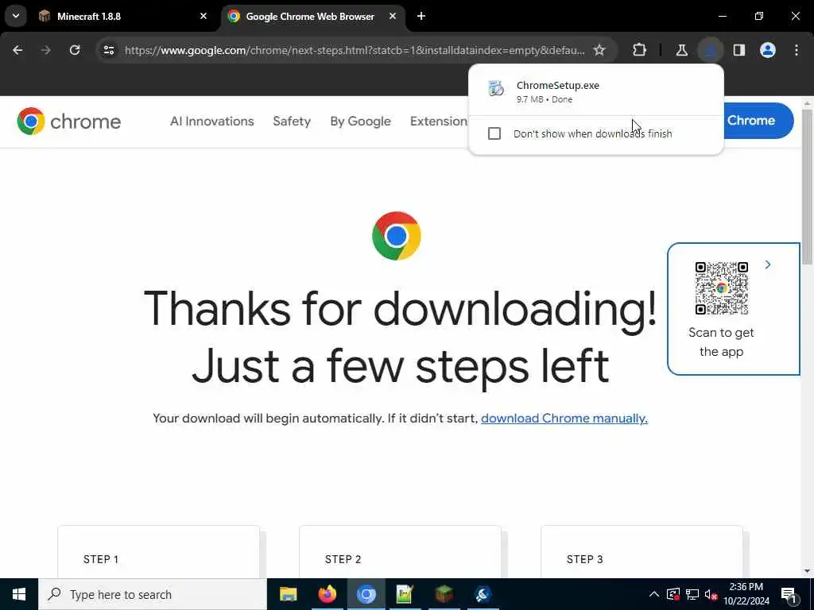Close the Minecraft 1.8.8 tab
The width and height of the screenshot is (814, 610).
click(203, 16)
